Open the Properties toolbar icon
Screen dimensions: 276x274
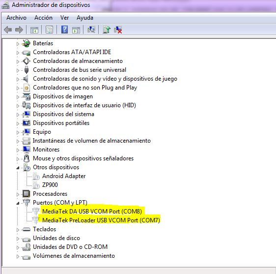coord(49,30)
